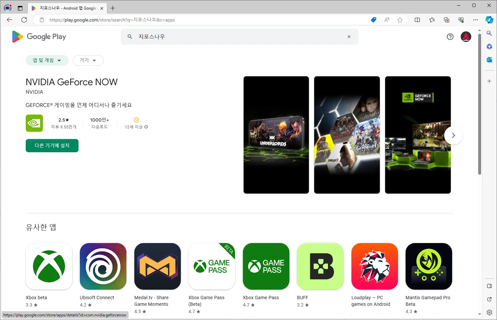497x320 pixels.
Task: View the GeForce NOW devices screenshot
Action: (x=418, y=135)
